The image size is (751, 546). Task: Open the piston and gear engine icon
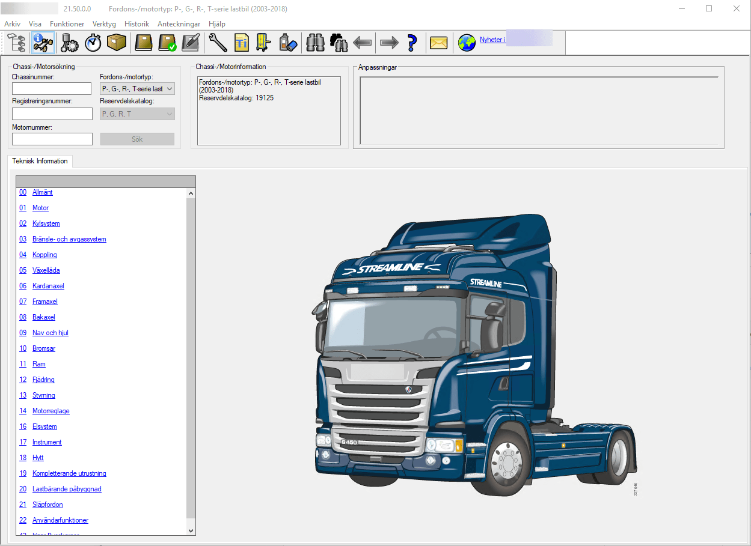point(69,43)
